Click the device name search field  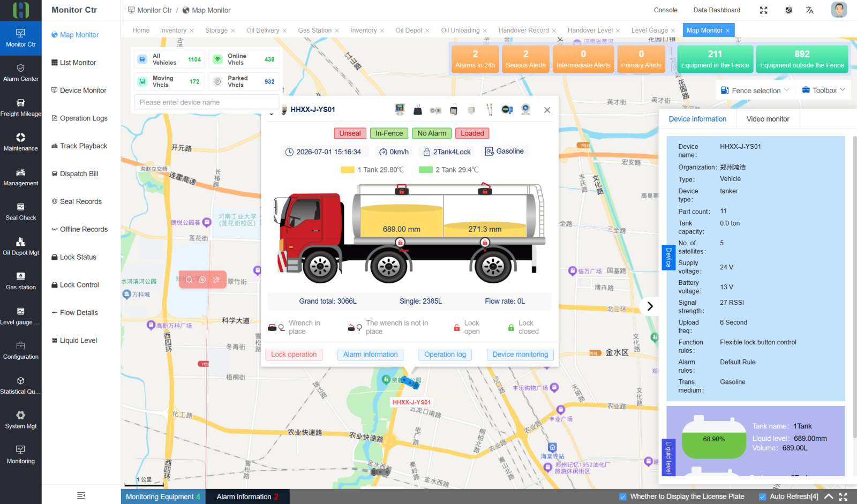click(x=206, y=102)
